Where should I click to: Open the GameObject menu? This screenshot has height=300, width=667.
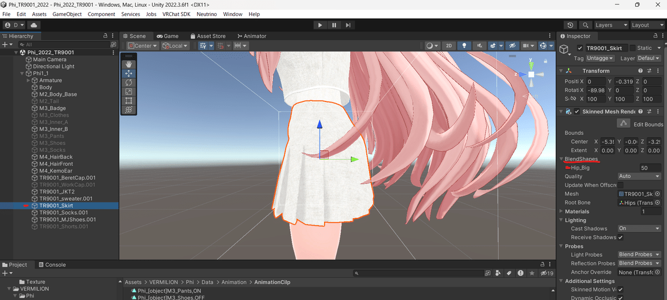[x=67, y=14]
